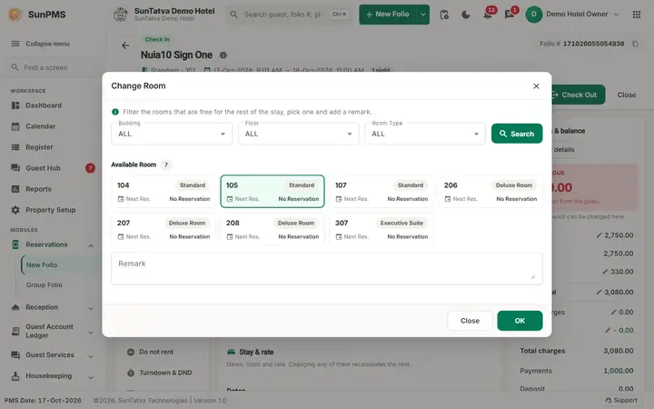Click the Register sidebar icon
The width and height of the screenshot is (654, 409).
click(15, 147)
